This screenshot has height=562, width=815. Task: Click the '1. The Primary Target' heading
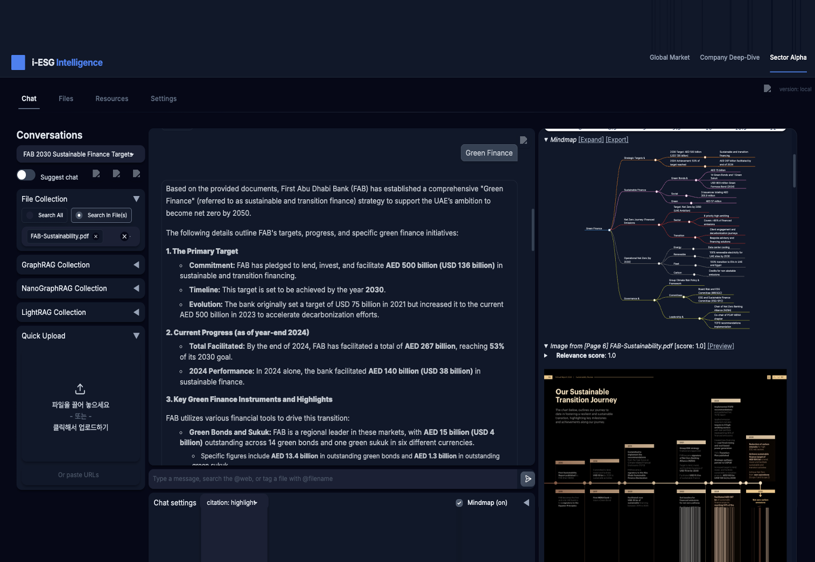pyautogui.click(x=202, y=251)
